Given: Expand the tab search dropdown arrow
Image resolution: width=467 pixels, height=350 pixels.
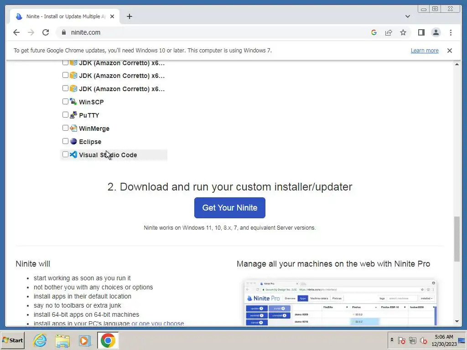Looking at the screenshot, I should click(407, 16).
